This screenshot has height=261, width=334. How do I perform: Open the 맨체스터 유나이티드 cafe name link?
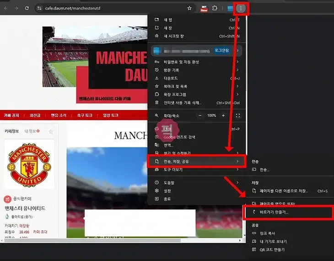[x=25, y=209]
